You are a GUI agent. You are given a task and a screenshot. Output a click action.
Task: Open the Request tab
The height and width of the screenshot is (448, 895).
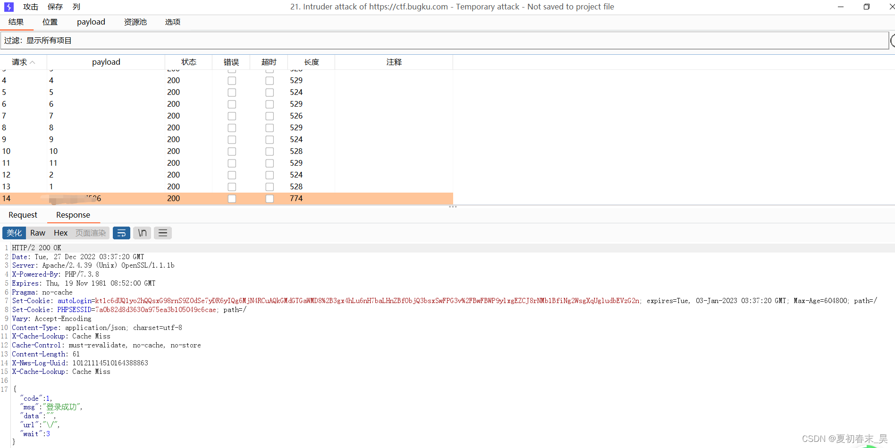coord(23,215)
